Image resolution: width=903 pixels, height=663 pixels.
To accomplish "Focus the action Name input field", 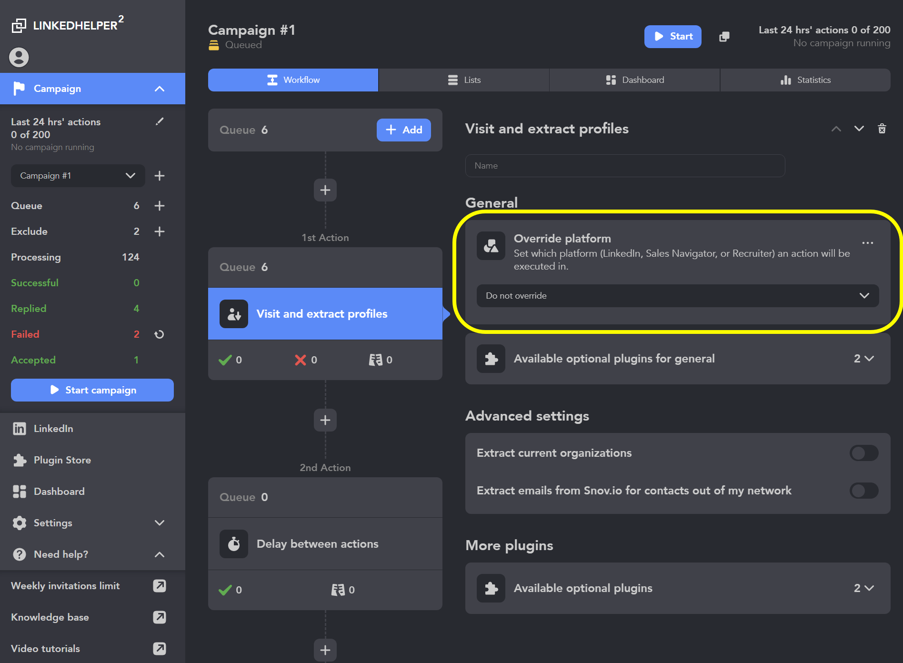I will click(625, 166).
